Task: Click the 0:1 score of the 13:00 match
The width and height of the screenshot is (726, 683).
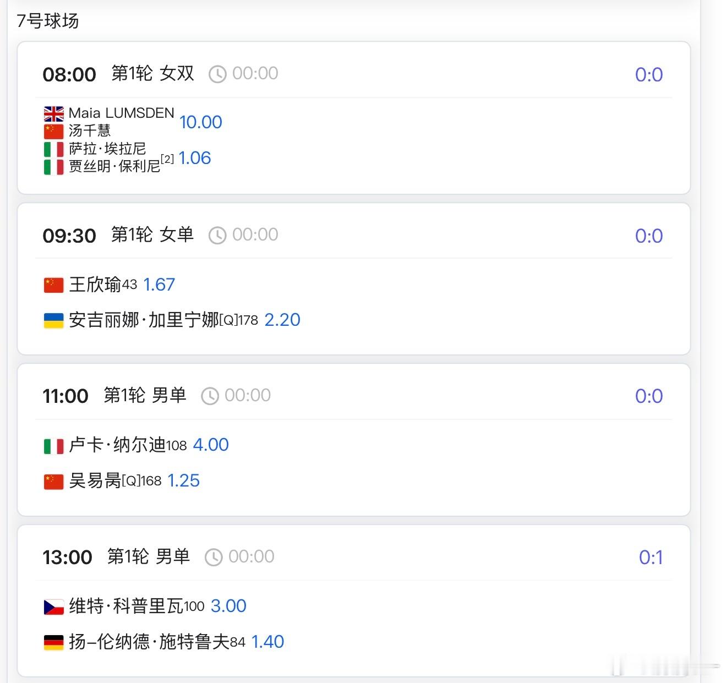Action: click(x=651, y=558)
